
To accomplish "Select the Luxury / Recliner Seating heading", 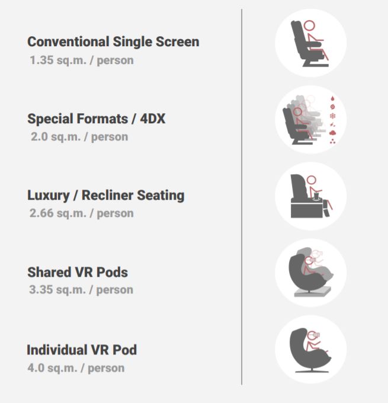I will (106, 195).
